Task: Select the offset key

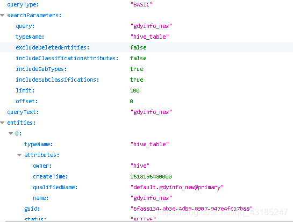Action: click(27, 101)
